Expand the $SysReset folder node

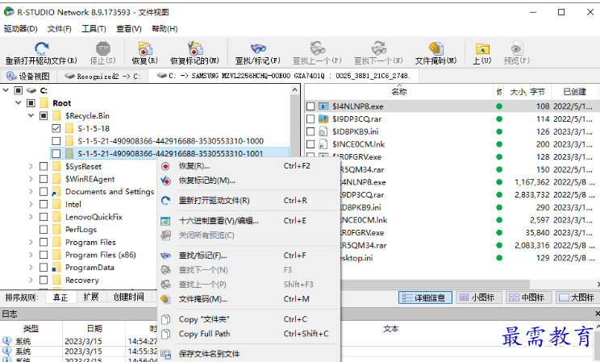coord(31,166)
